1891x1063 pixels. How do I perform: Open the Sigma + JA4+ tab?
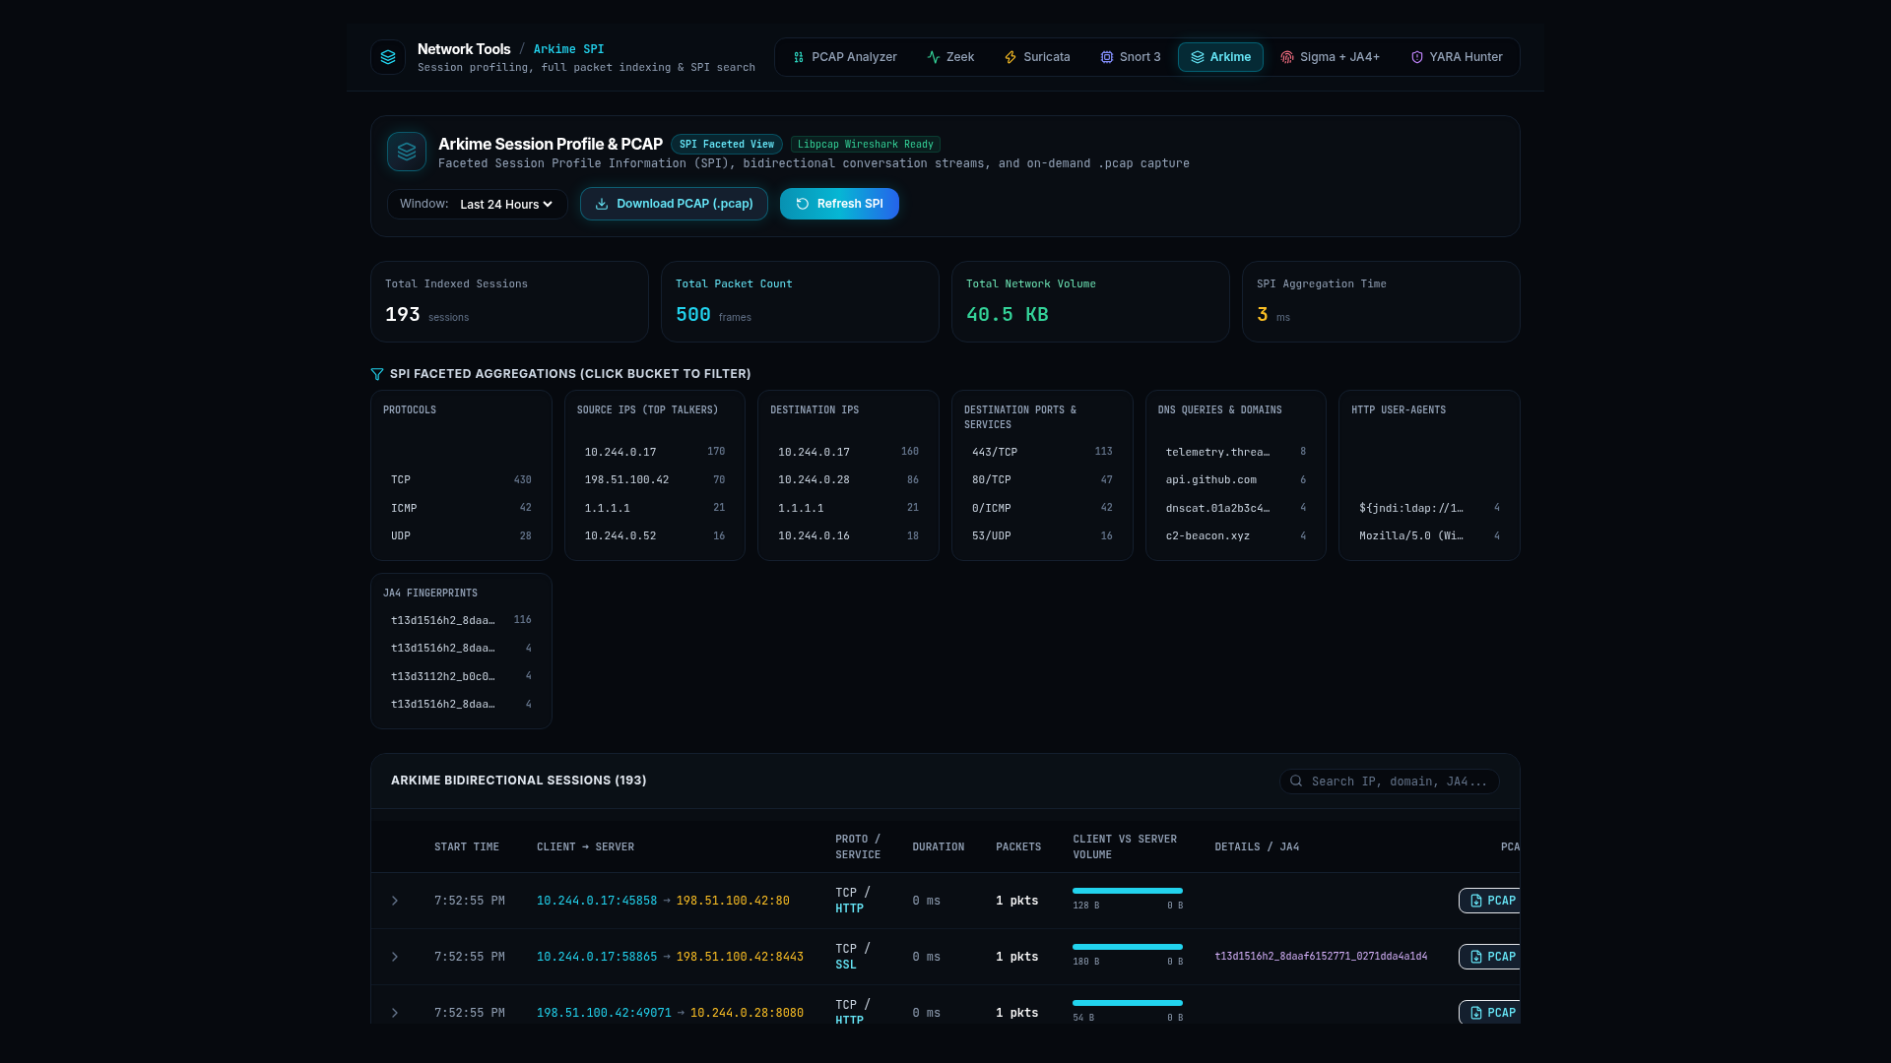click(x=1331, y=57)
